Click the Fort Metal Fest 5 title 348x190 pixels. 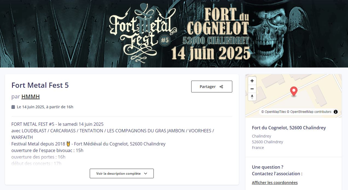click(40, 85)
